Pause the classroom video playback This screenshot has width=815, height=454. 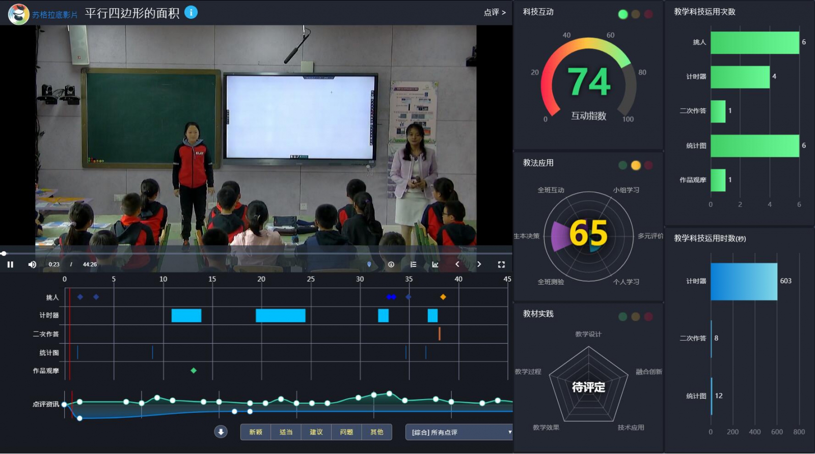pyautogui.click(x=10, y=264)
